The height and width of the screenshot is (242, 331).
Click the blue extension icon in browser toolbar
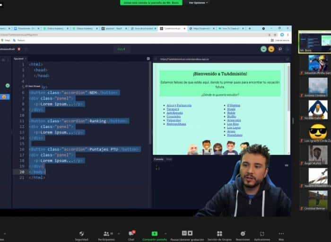click(282, 35)
